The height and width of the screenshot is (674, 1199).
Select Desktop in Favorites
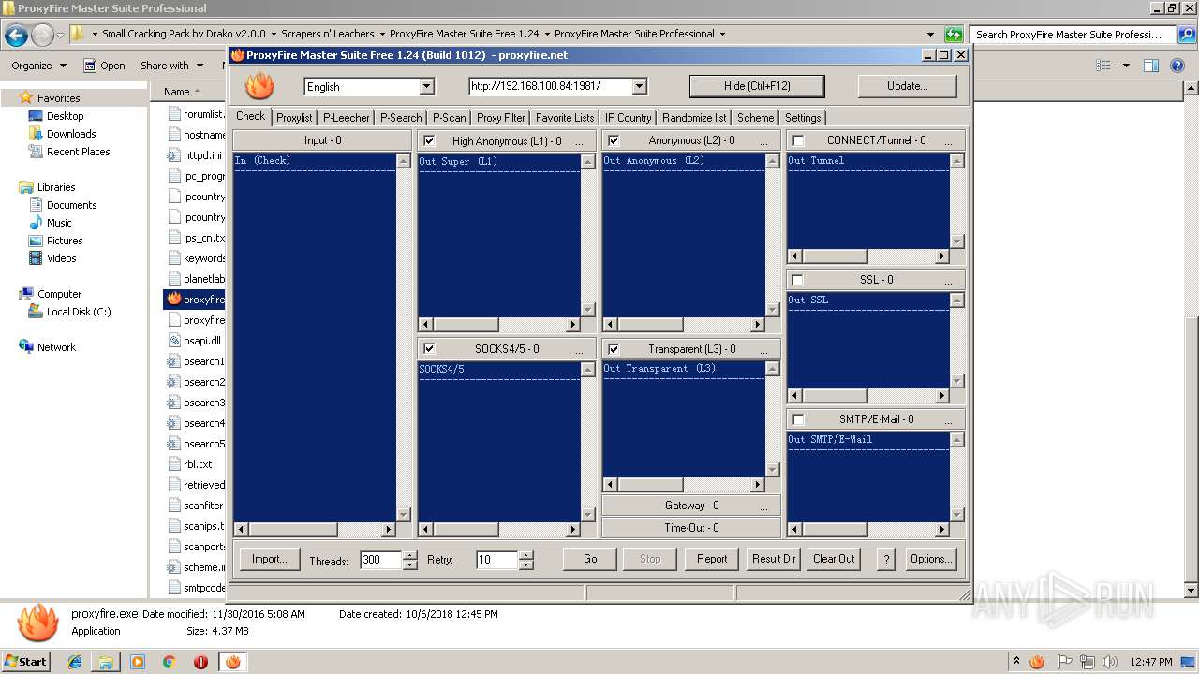[x=65, y=116]
